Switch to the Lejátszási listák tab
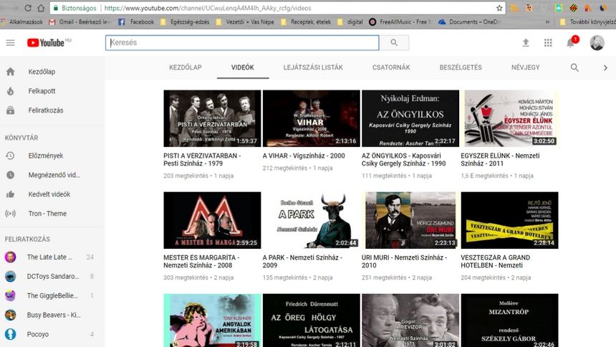Screen dimensions: 616x347 (313, 67)
